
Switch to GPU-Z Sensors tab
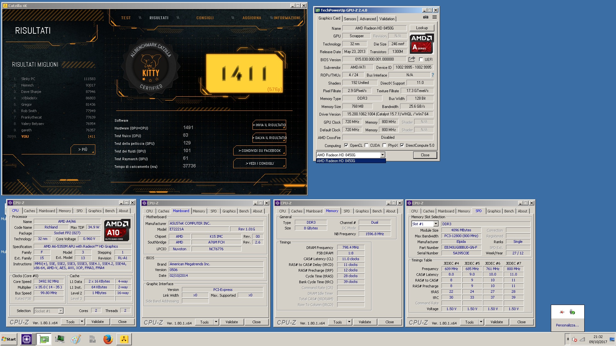(350, 19)
